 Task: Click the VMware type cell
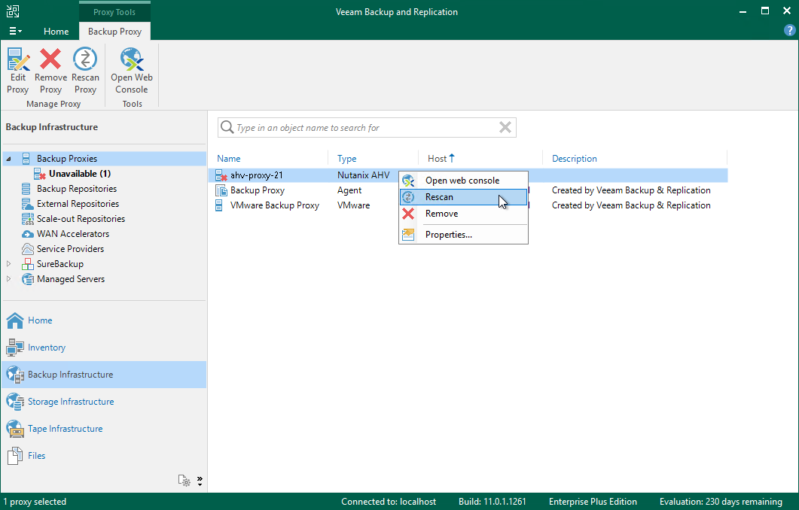(353, 205)
